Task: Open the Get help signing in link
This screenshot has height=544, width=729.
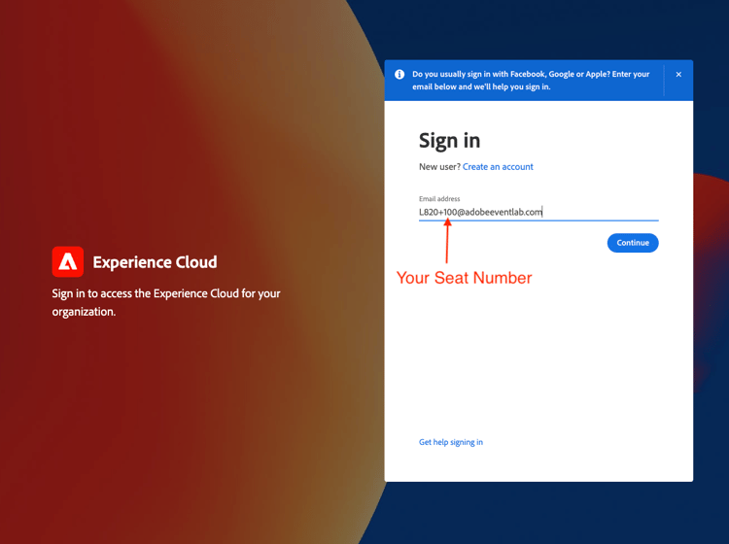Action: (450, 442)
